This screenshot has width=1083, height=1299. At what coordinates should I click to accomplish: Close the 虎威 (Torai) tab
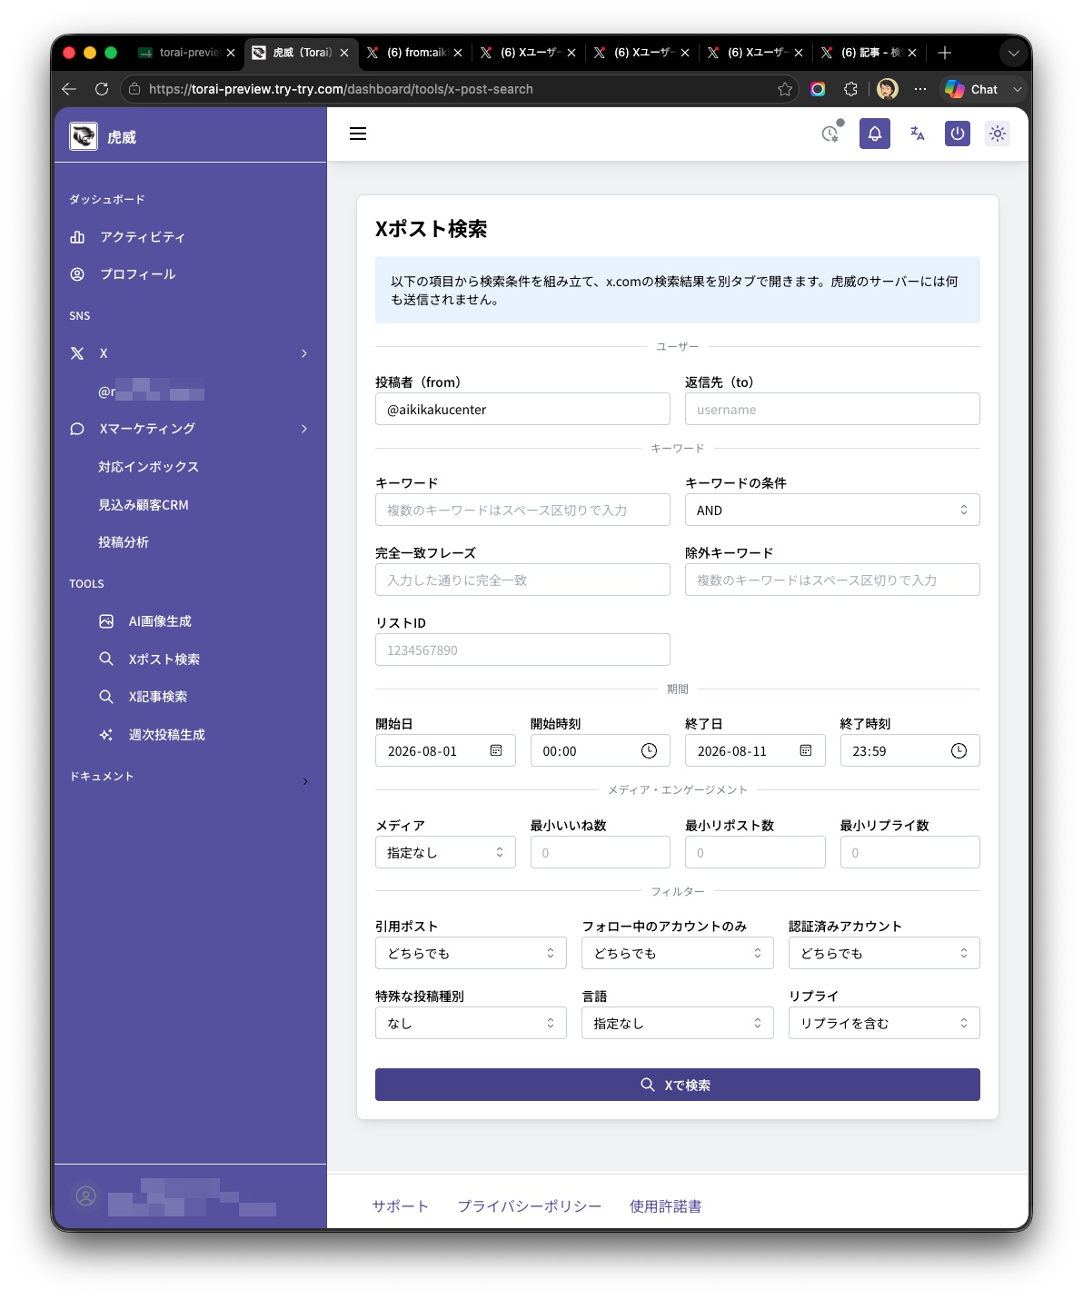click(344, 53)
